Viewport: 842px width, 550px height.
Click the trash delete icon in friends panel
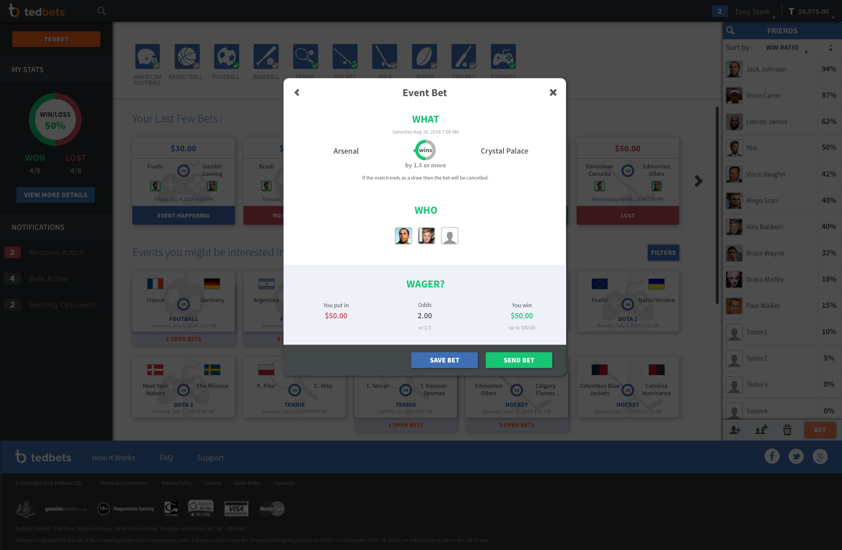787,430
